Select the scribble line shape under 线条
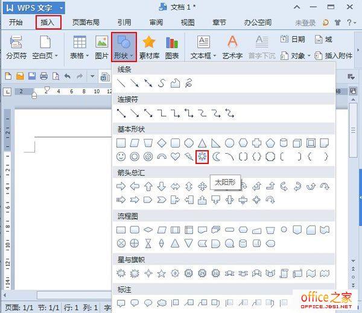Image resolution: width=362 pixels, height=313 pixels. coord(189,83)
